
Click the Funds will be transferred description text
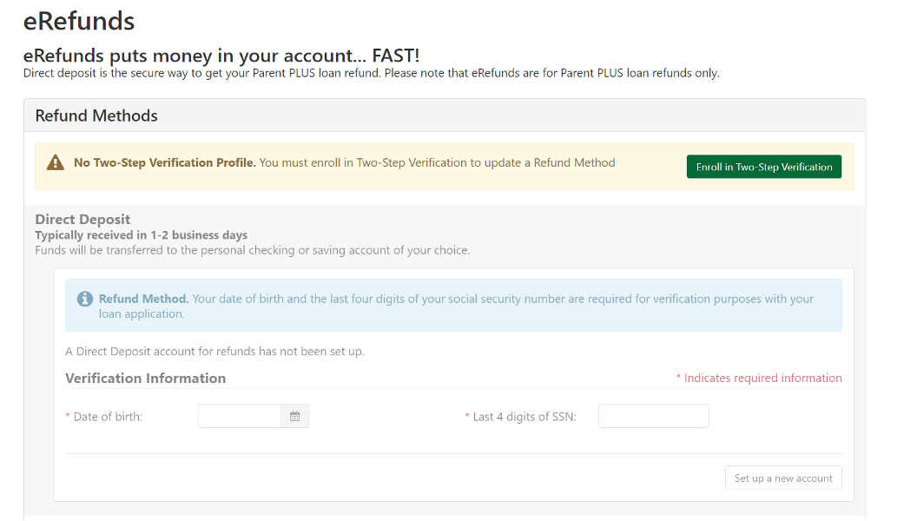(252, 250)
